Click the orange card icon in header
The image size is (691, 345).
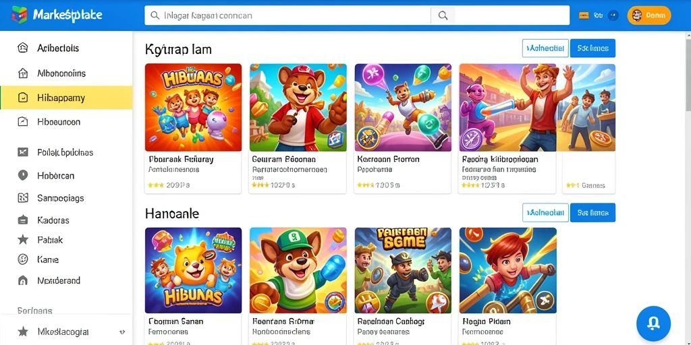tap(584, 15)
